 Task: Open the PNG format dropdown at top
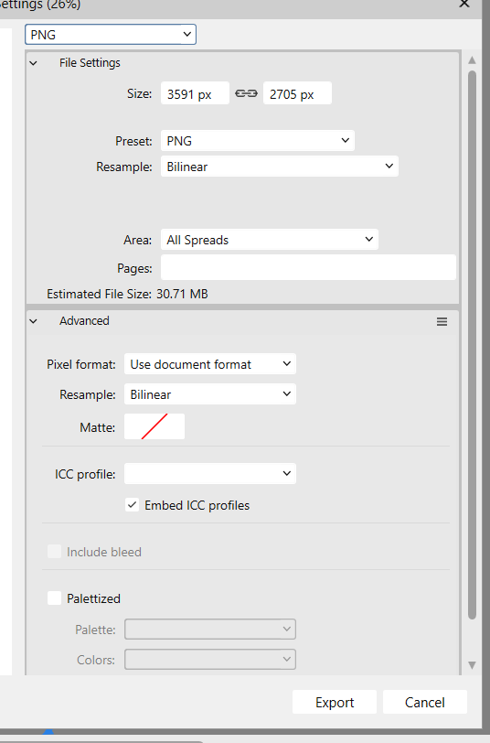(x=111, y=35)
